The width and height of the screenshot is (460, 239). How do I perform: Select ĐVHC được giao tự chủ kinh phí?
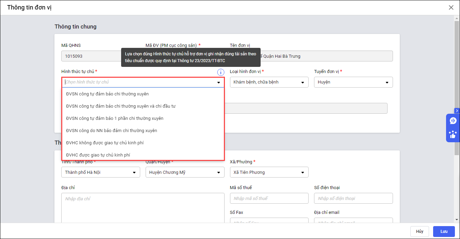coord(98,155)
